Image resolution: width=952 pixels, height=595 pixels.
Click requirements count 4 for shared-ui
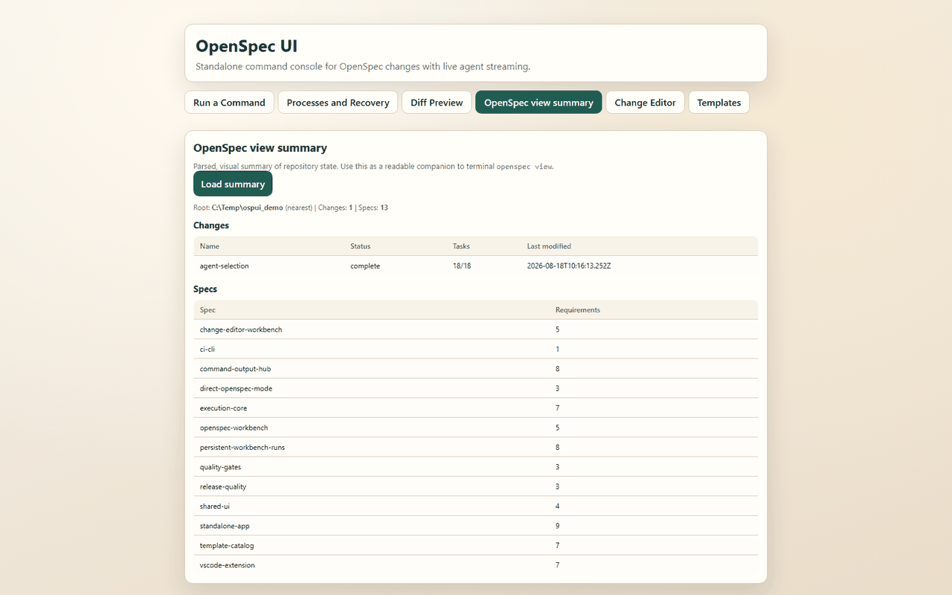[x=558, y=506]
